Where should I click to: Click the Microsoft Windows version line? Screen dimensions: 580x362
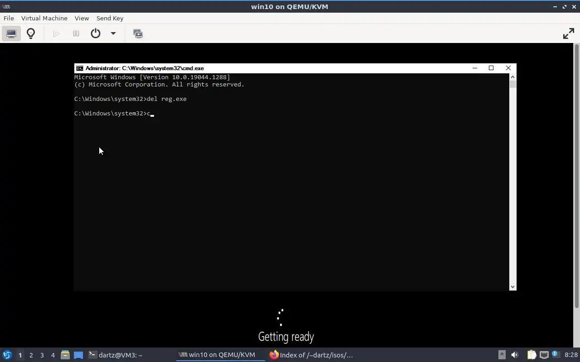[152, 77]
